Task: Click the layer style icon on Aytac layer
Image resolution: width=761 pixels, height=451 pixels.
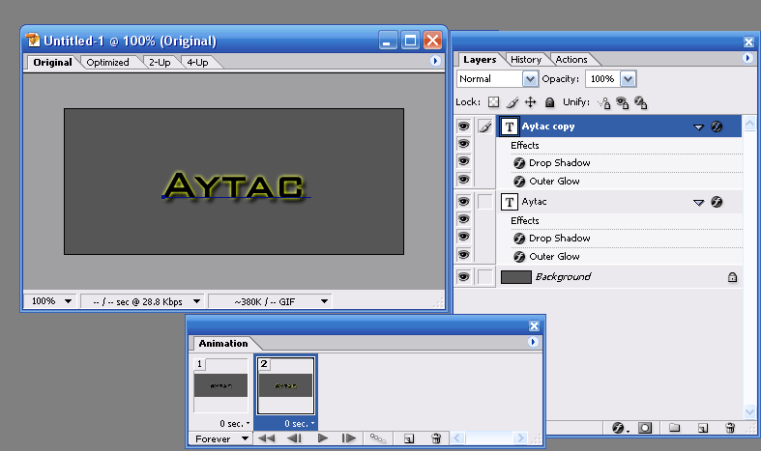Action: click(x=717, y=202)
